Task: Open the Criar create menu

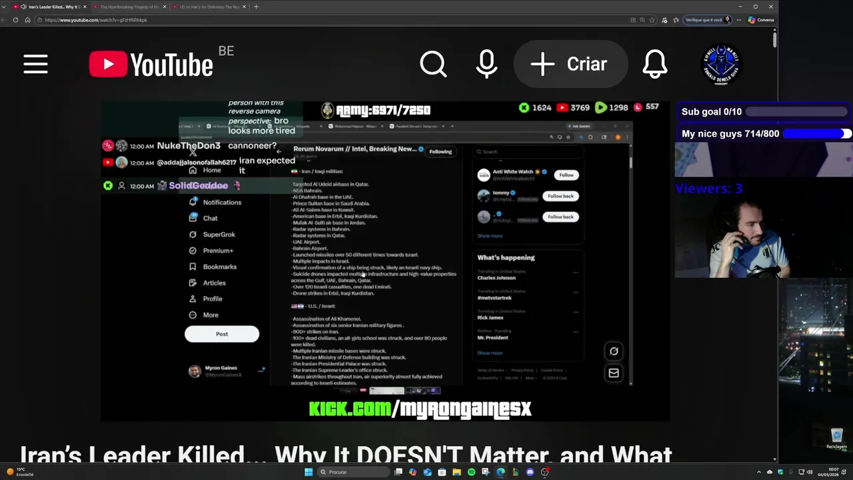Action: click(570, 65)
